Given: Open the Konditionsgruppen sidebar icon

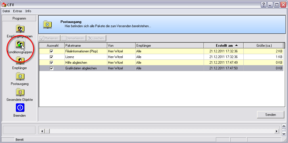Looking at the screenshot, I should [x=20, y=44].
